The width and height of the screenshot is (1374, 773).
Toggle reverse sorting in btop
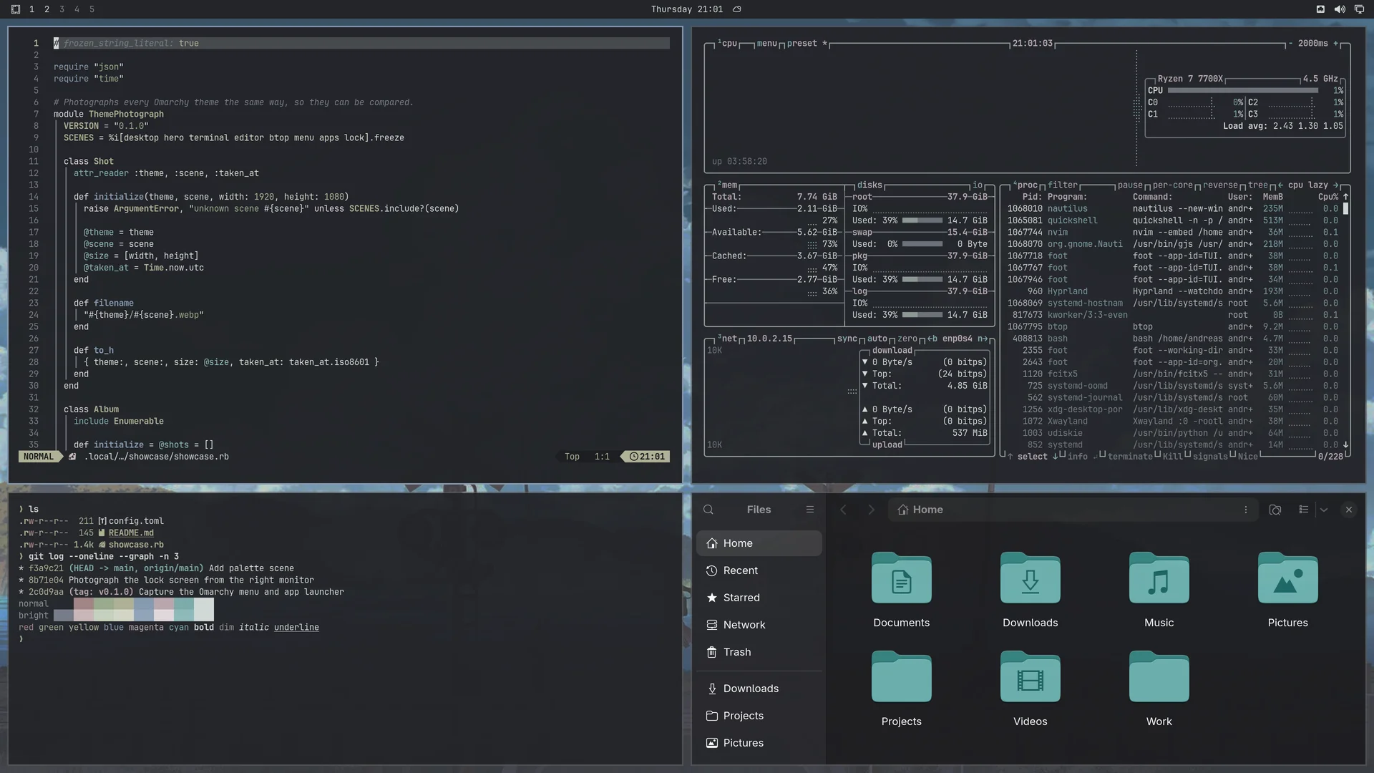point(1220,185)
